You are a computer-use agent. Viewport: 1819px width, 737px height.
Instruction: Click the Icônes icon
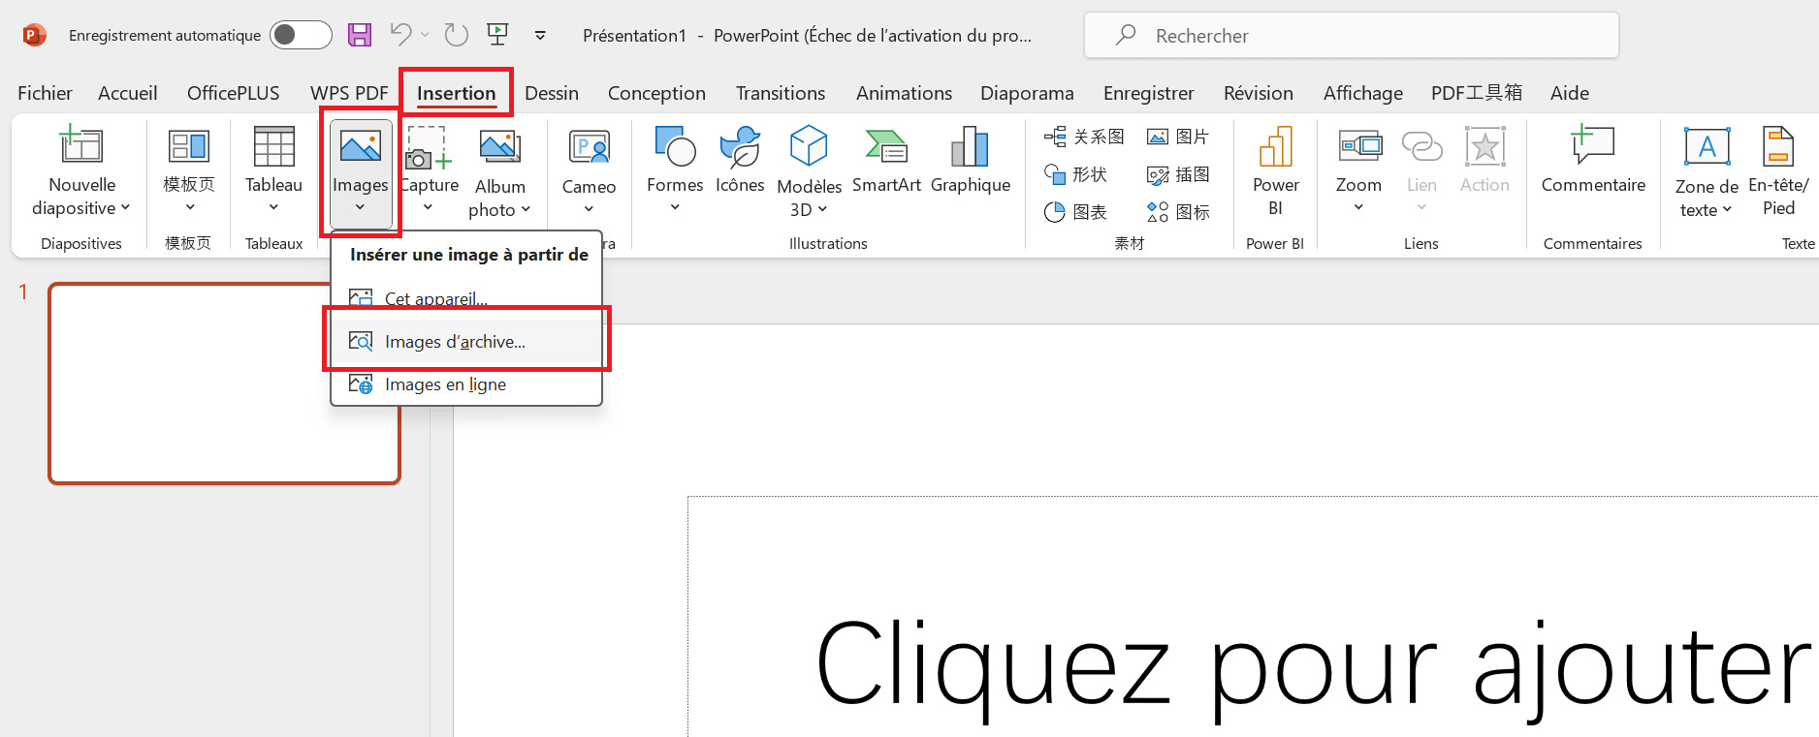coord(740,146)
